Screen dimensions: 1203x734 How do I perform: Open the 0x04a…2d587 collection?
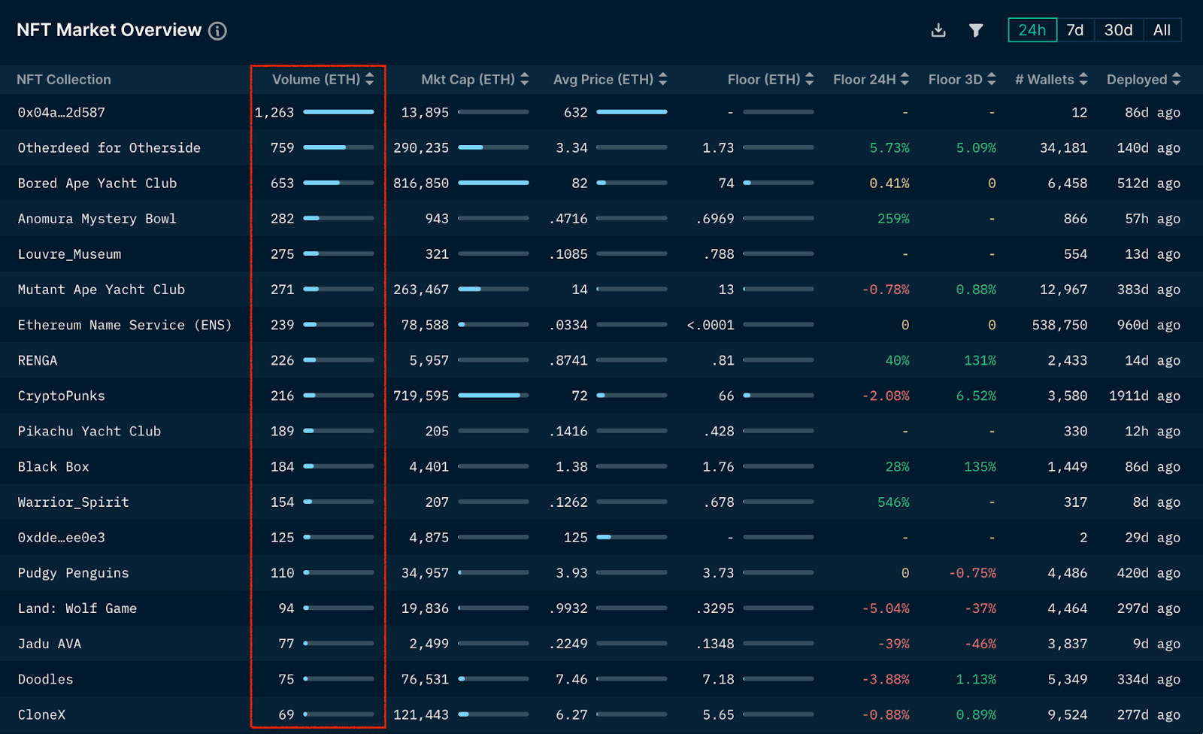[x=62, y=113]
